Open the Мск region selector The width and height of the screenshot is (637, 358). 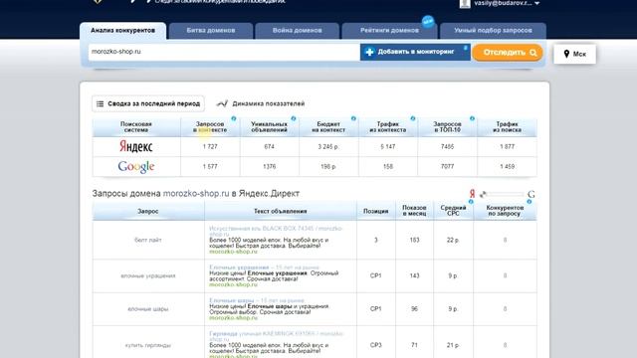coord(575,54)
